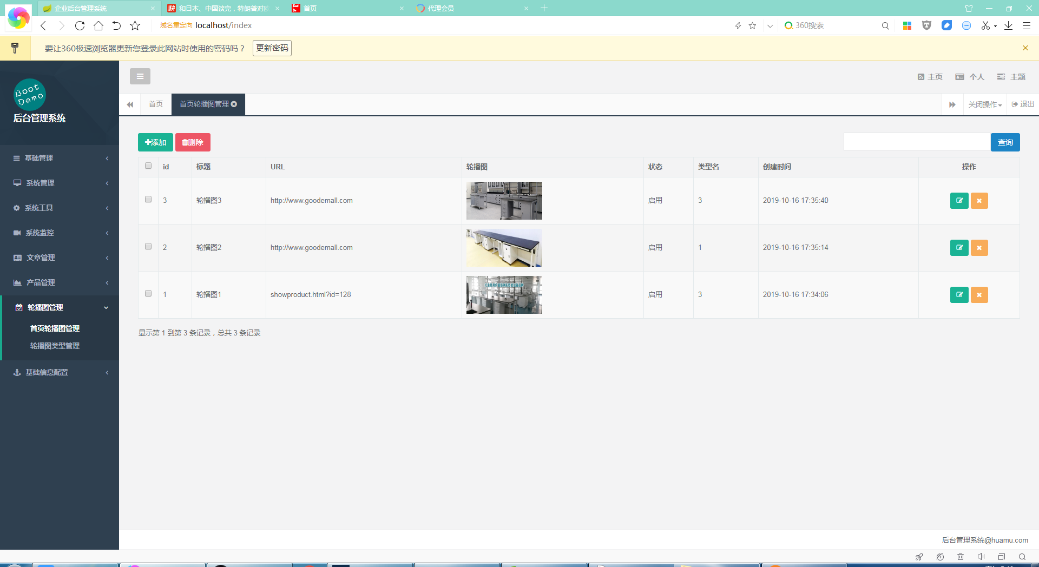Reload the page with refresh icon
1039x567 pixels.
[x=80, y=25]
